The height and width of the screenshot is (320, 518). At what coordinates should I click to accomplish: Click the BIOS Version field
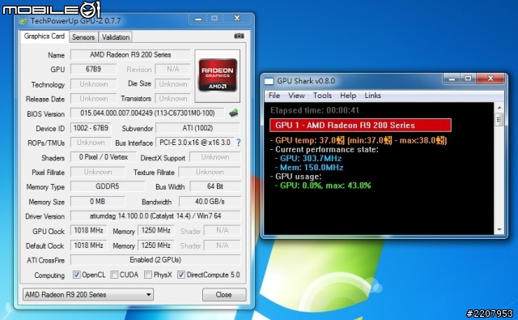[147, 113]
